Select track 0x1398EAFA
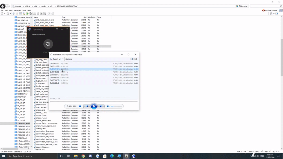The height and width of the screenshot is (159, 283). click(x=94, y=78)
